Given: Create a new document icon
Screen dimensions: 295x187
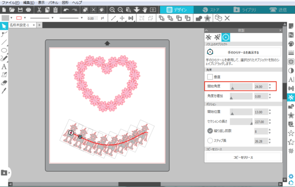Looking at the screenshot, I should pos(4,10).
